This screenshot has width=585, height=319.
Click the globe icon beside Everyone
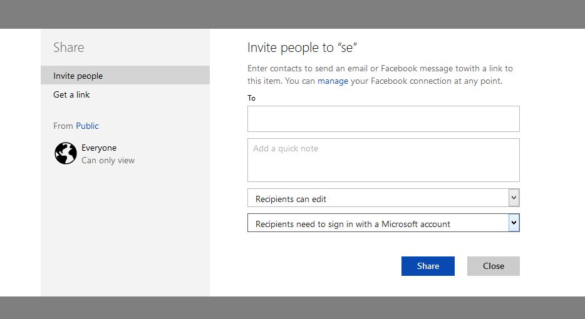click(66, 153)
